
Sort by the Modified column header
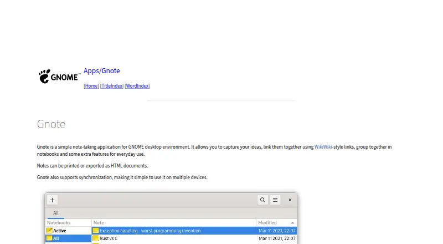(x=276, y=222)
